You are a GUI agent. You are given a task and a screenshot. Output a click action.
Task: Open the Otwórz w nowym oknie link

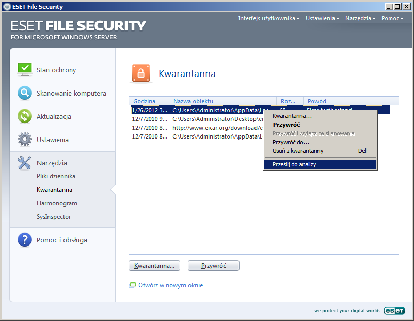click(170, 285)
